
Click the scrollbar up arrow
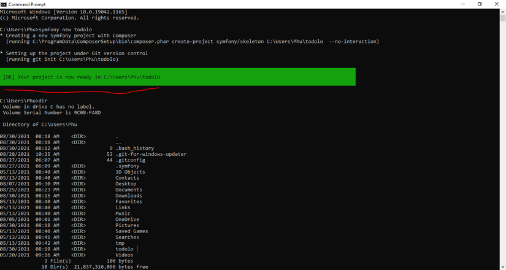(503, 11)
